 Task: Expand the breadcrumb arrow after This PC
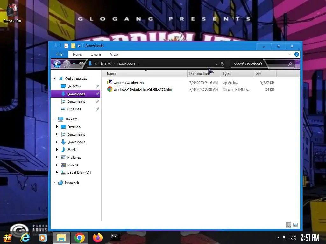pos(114,64)
